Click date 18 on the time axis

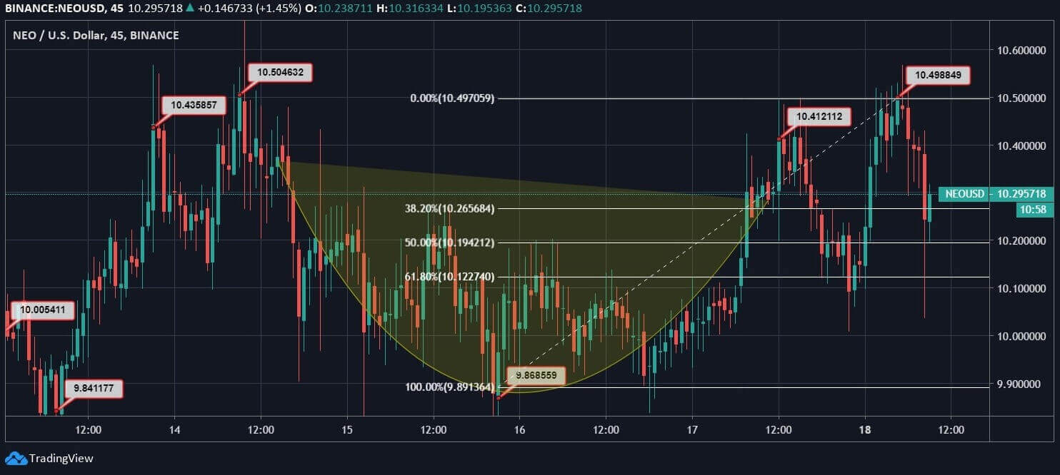864,430
